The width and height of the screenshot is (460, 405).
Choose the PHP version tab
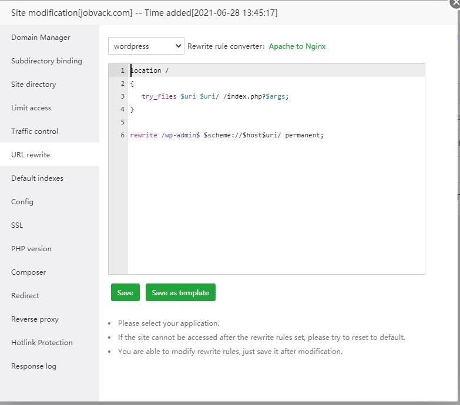click(x=31, y=249)
